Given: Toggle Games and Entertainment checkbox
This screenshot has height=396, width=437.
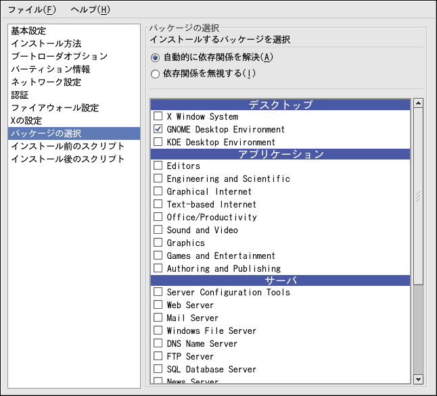Looking at the screenshot, I should tap(158, 255).
